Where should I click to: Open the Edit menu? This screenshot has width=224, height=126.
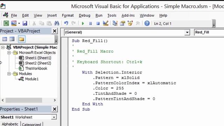tap(25, 15)
